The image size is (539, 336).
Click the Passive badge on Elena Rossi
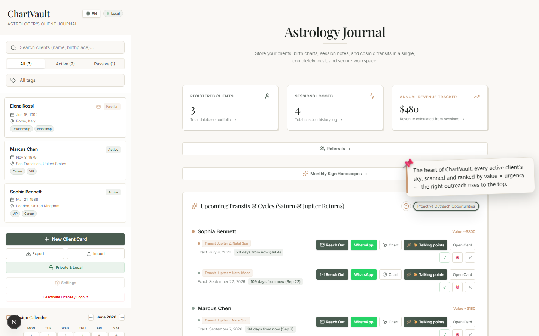click(x=112, y=107)
